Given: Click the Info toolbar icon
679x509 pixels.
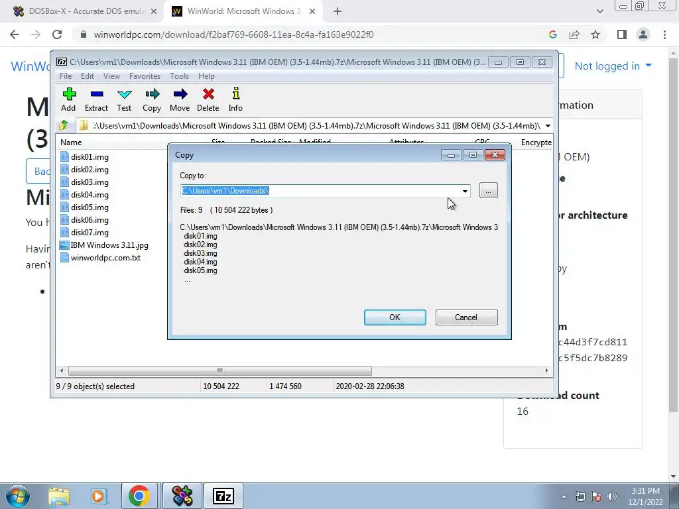Looking at the screenshot, I should pos(235,99).
